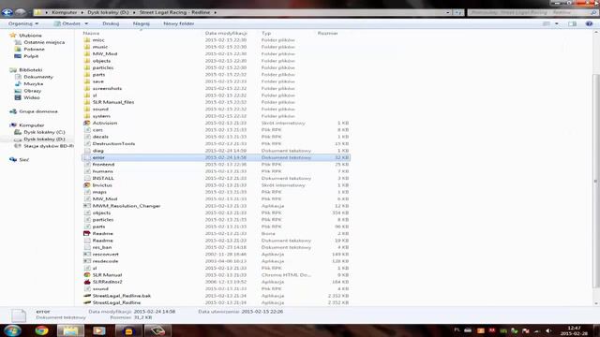
Task: Expand the Otwórz dropdown arrow
Action: 86,23
